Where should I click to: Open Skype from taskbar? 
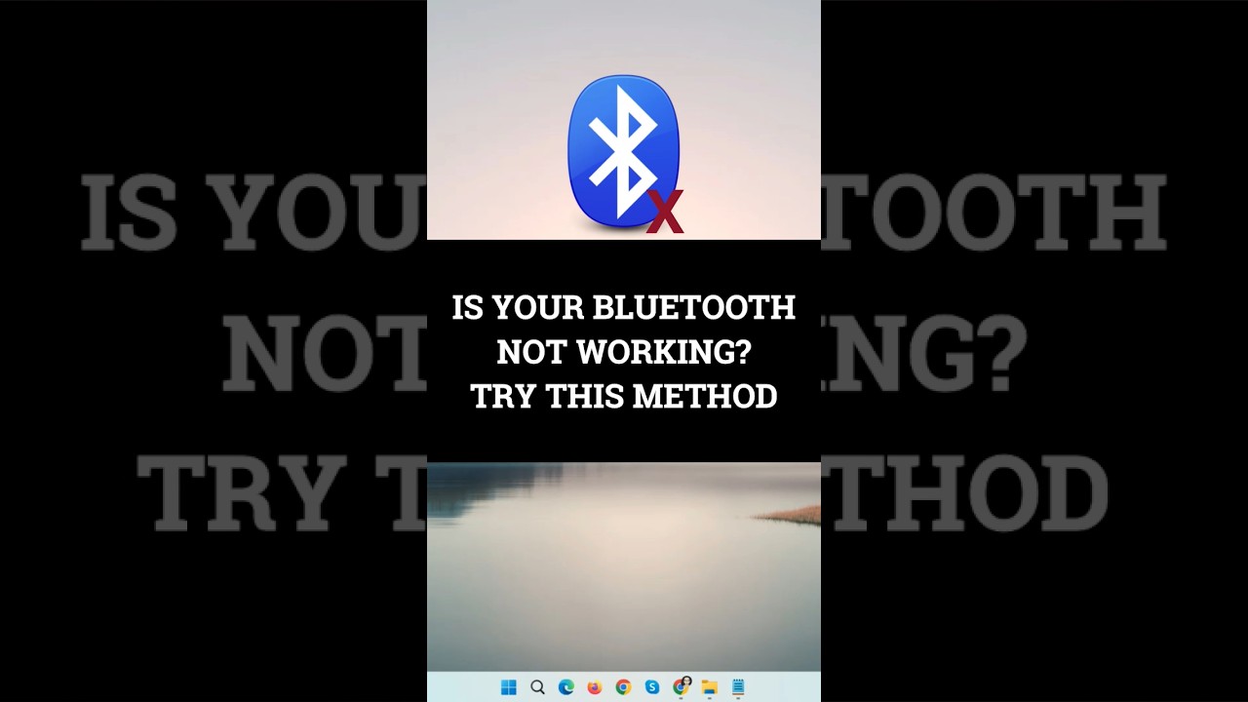click(652, 687)
